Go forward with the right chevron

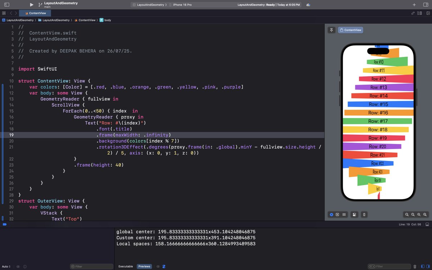[16, 13]
